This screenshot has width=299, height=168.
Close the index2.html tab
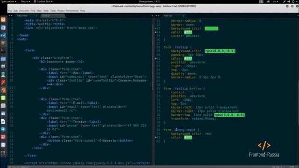pyautogui.click(x=36, y=16)
